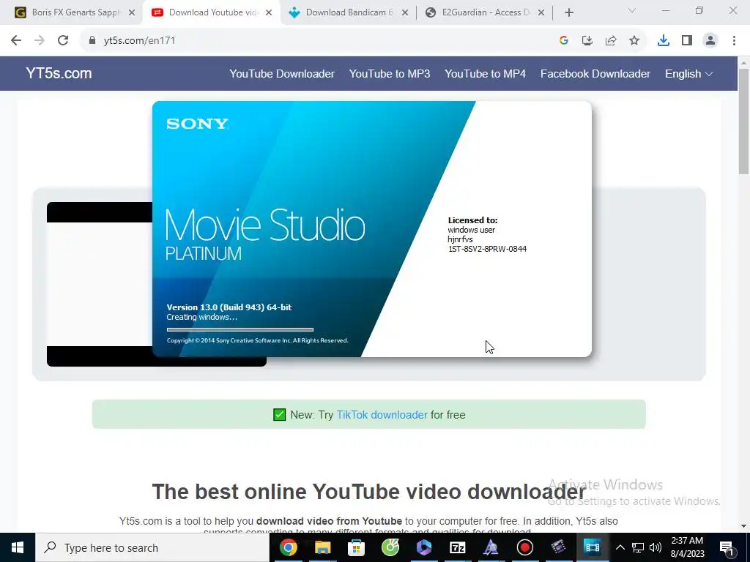750x562 pixels.
Task: Click the YT5s.com site logo
Action: pos(59,73)
